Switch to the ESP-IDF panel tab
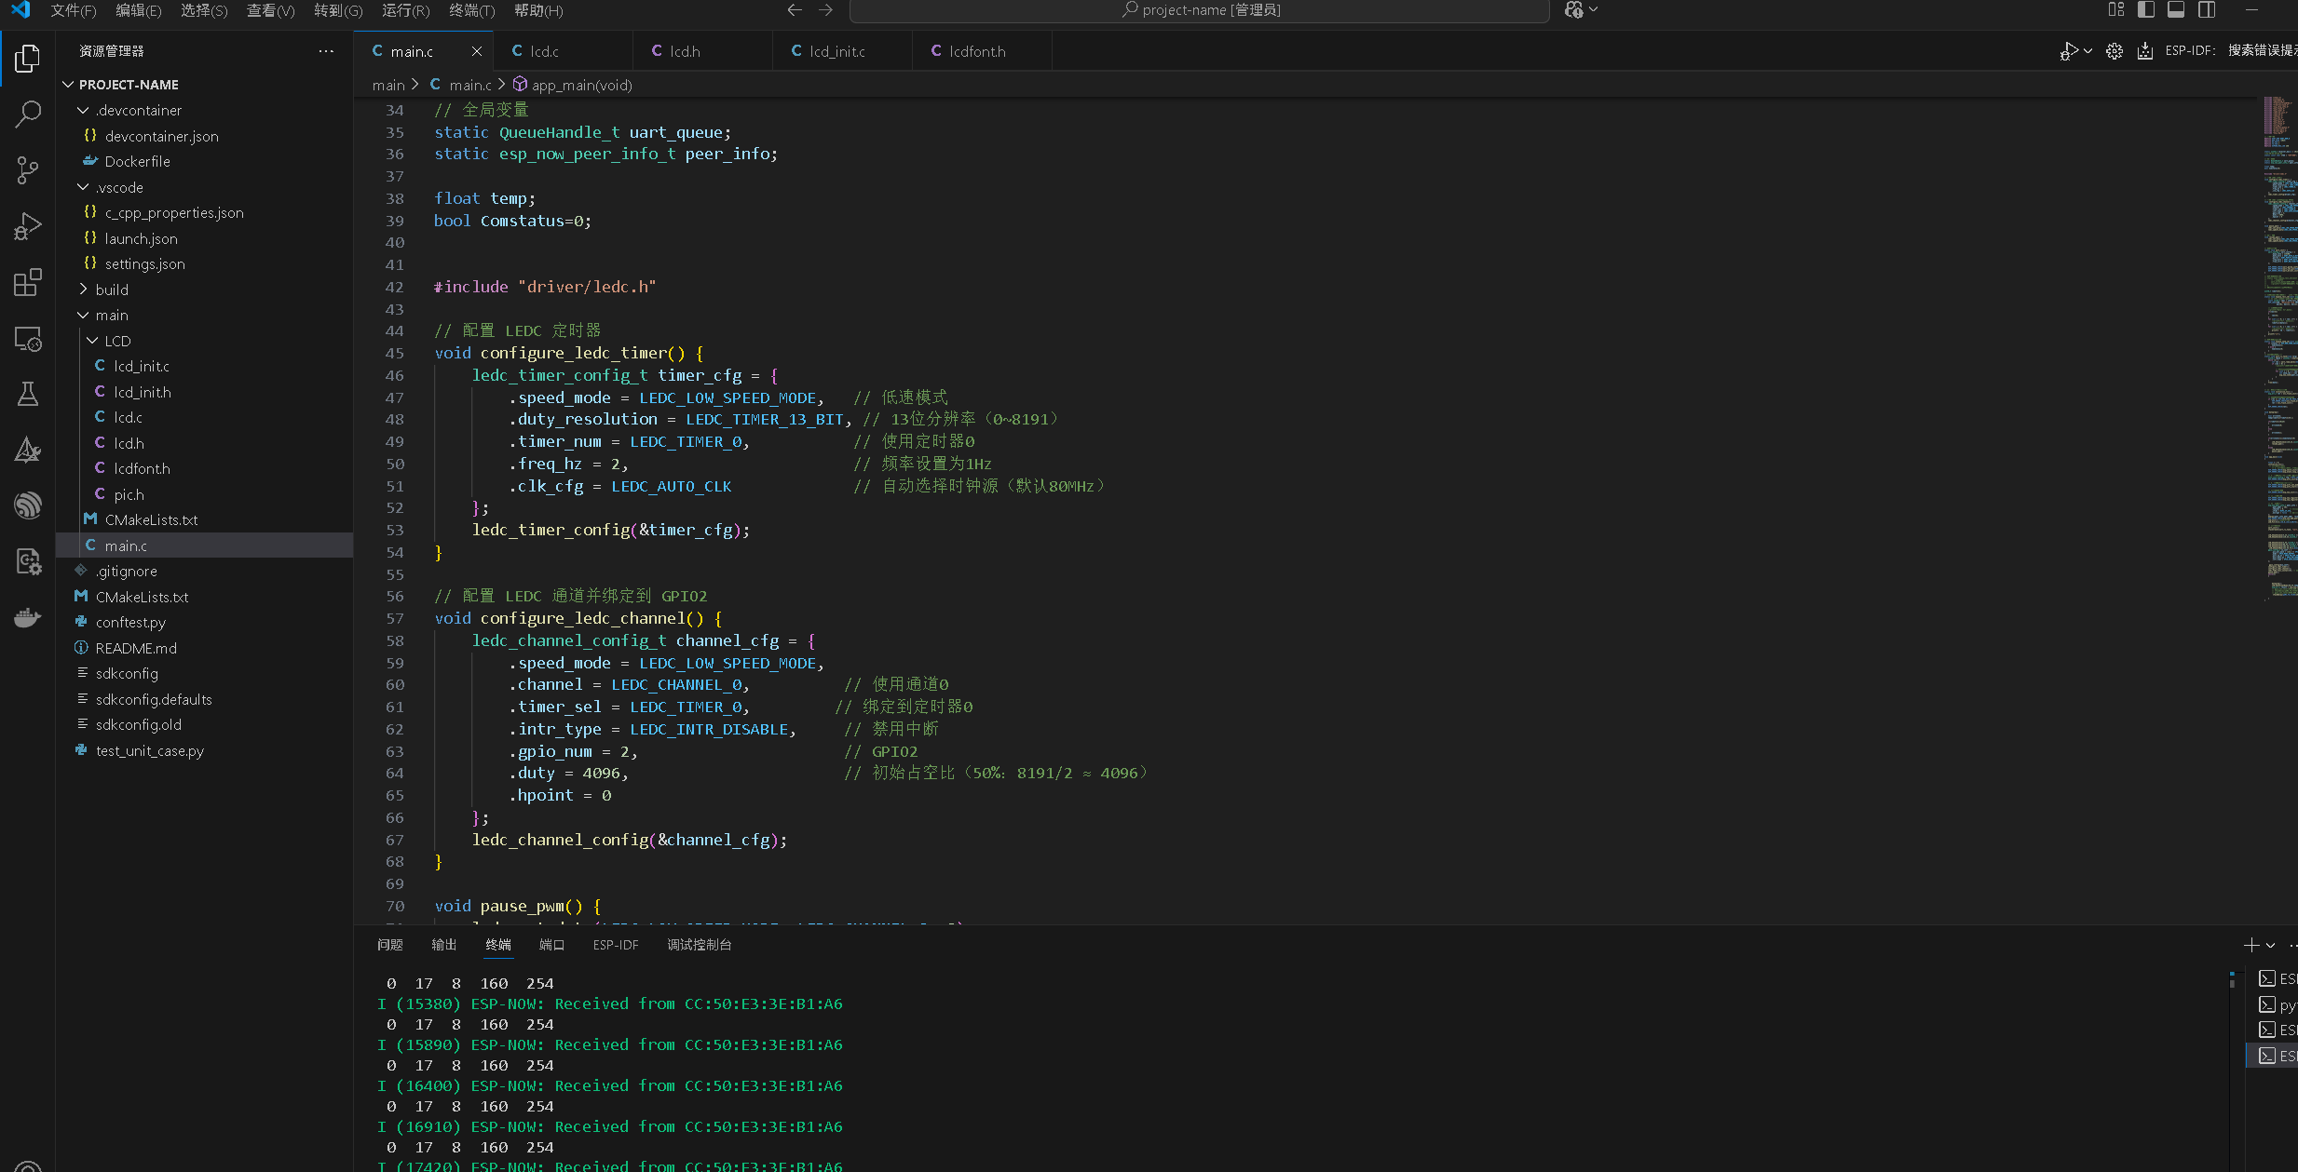 pos(616,945)
